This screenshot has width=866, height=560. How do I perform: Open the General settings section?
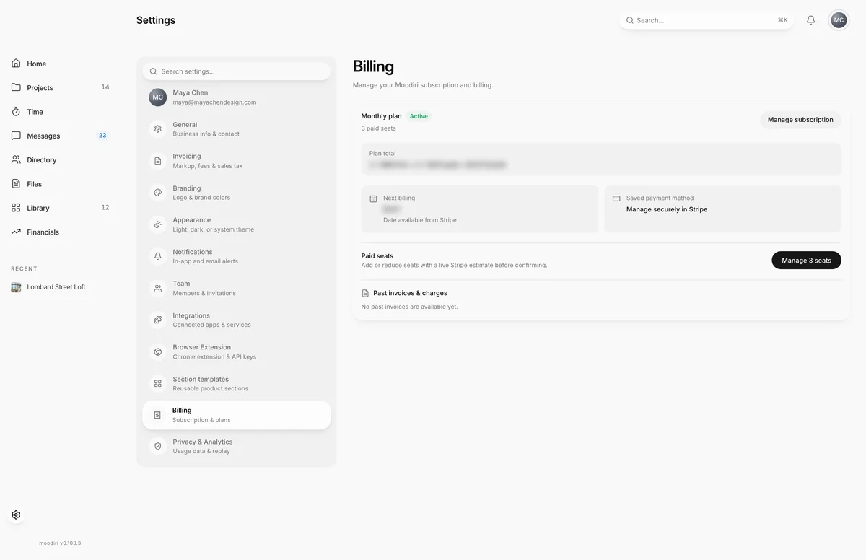pyautogui.click(x=237, y=129)
